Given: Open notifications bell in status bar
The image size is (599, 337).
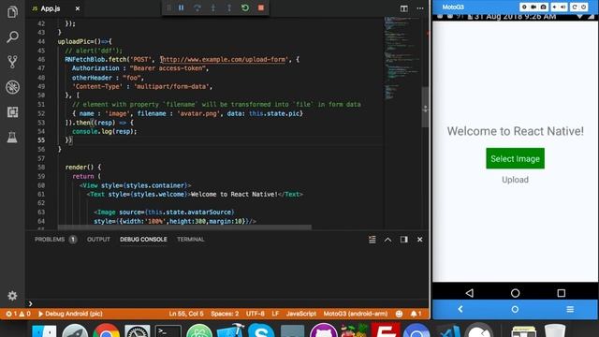Looking at the screenshot, I should click(416, 314).
